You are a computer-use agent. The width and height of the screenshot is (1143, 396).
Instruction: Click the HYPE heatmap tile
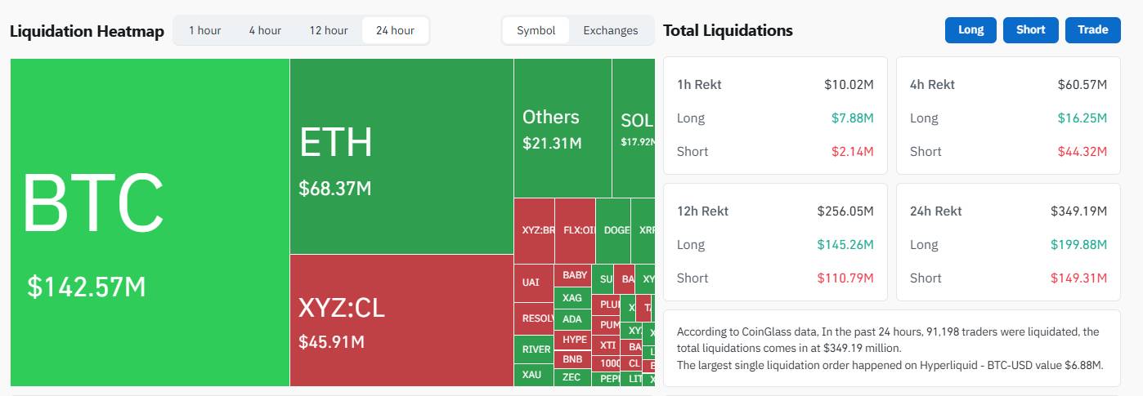tap(574, 340)
